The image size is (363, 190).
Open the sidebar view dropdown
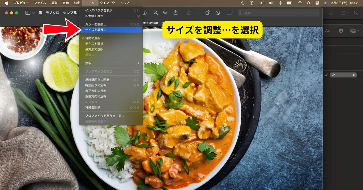(30, 13)
